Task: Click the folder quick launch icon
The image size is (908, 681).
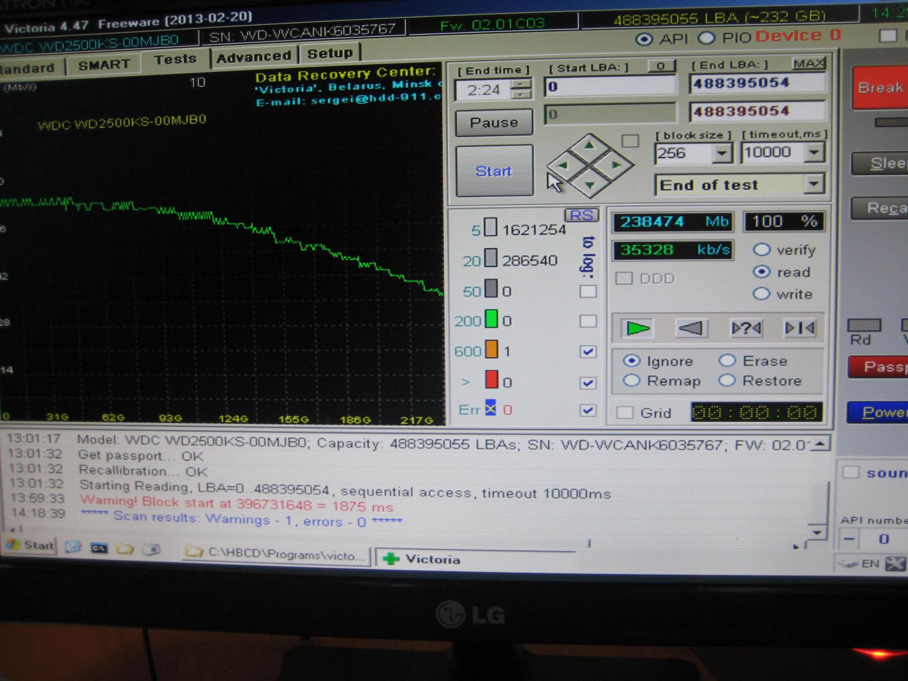Action: pyautogui.click(x=125, y=549)
